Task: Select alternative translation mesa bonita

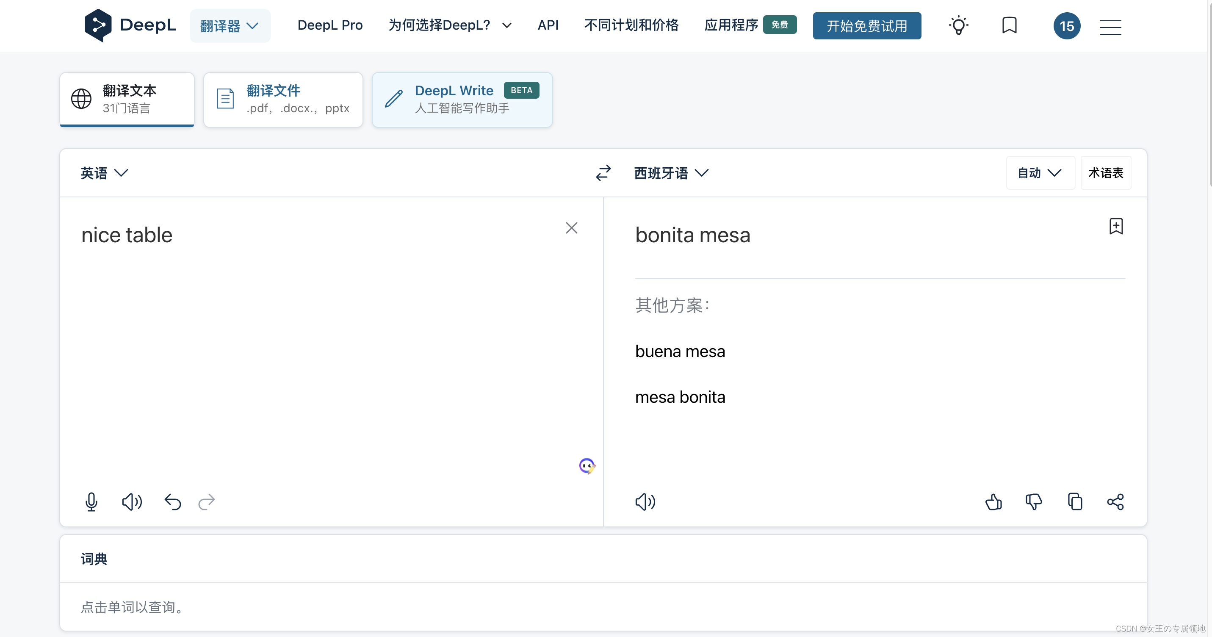Action: pos(680,397)
